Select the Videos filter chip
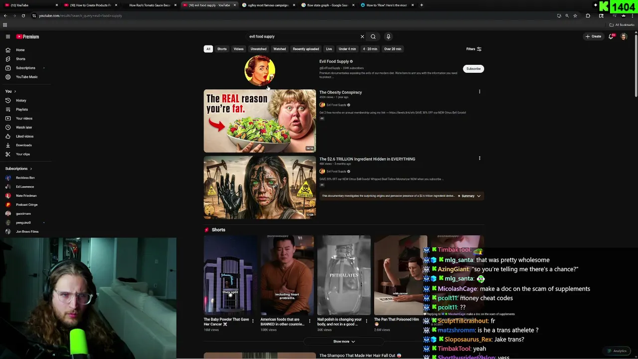 239,49
